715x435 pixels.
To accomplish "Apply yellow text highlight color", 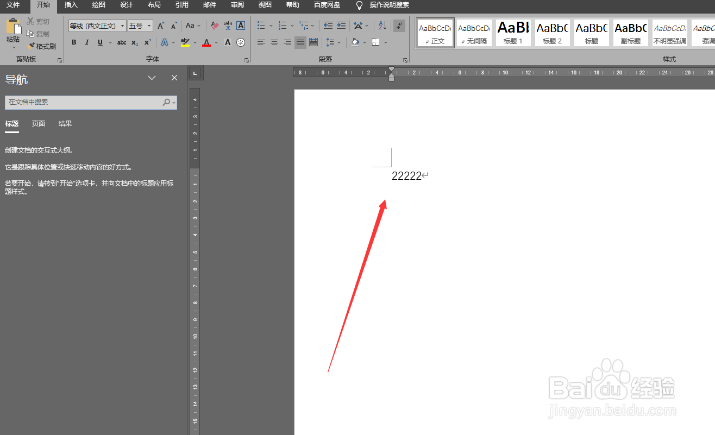I will pos(185,42).
